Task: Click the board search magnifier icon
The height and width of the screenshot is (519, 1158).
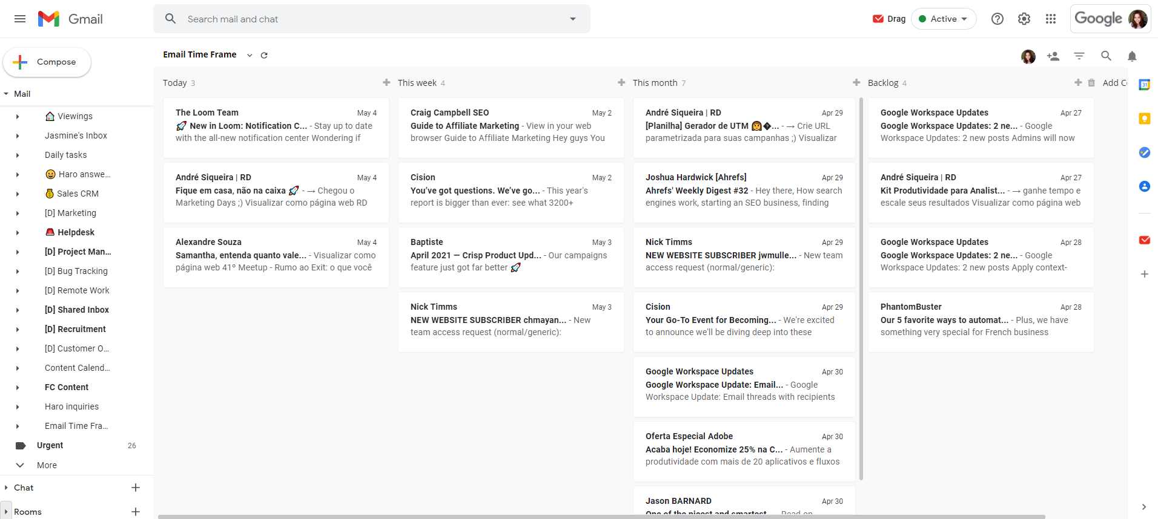Action: [x=1106, y=56]
